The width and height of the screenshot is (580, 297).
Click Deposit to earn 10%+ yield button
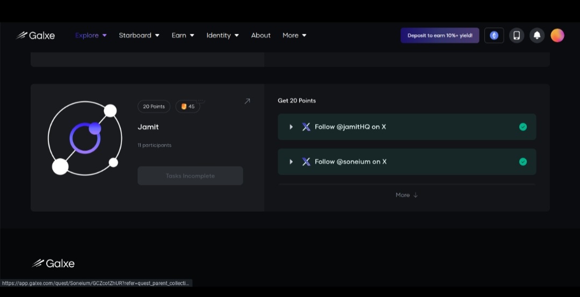coord(440,35)
